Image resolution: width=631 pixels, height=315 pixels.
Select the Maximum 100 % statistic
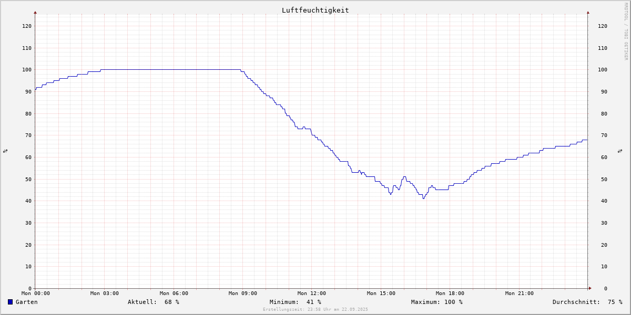(436, 302)
